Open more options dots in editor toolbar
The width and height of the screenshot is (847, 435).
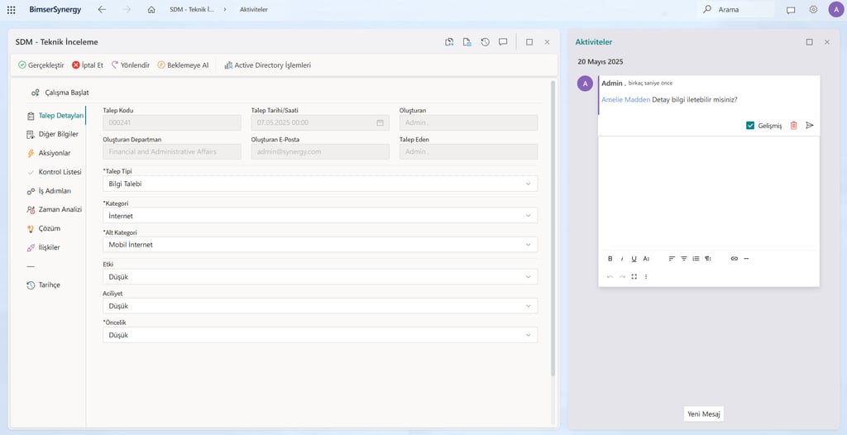point(646,276)
